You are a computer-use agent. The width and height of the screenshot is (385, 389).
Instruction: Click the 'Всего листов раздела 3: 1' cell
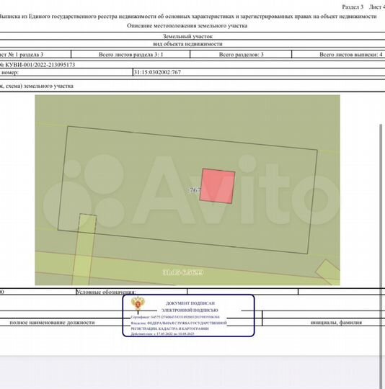coord(130,55)
